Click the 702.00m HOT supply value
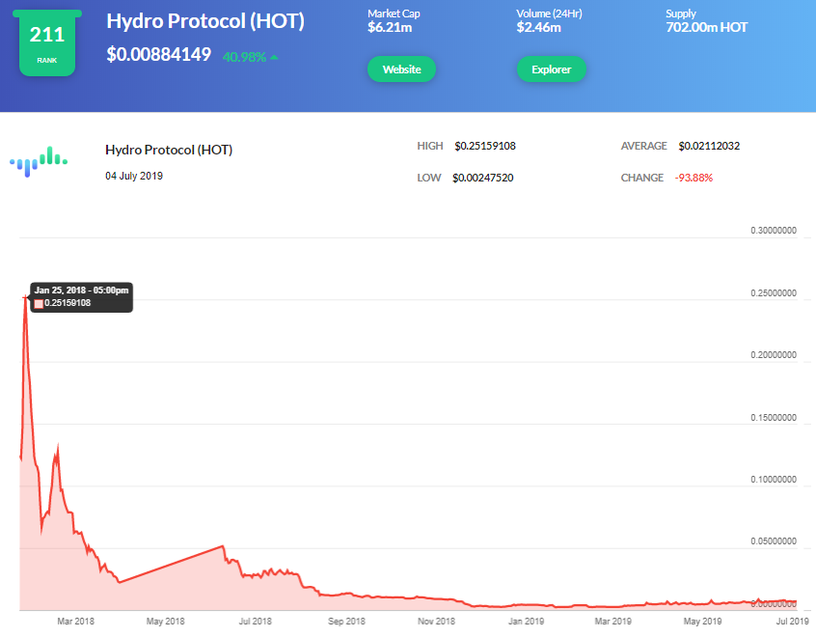The image size is (816, 637). [x=707, y=28]
